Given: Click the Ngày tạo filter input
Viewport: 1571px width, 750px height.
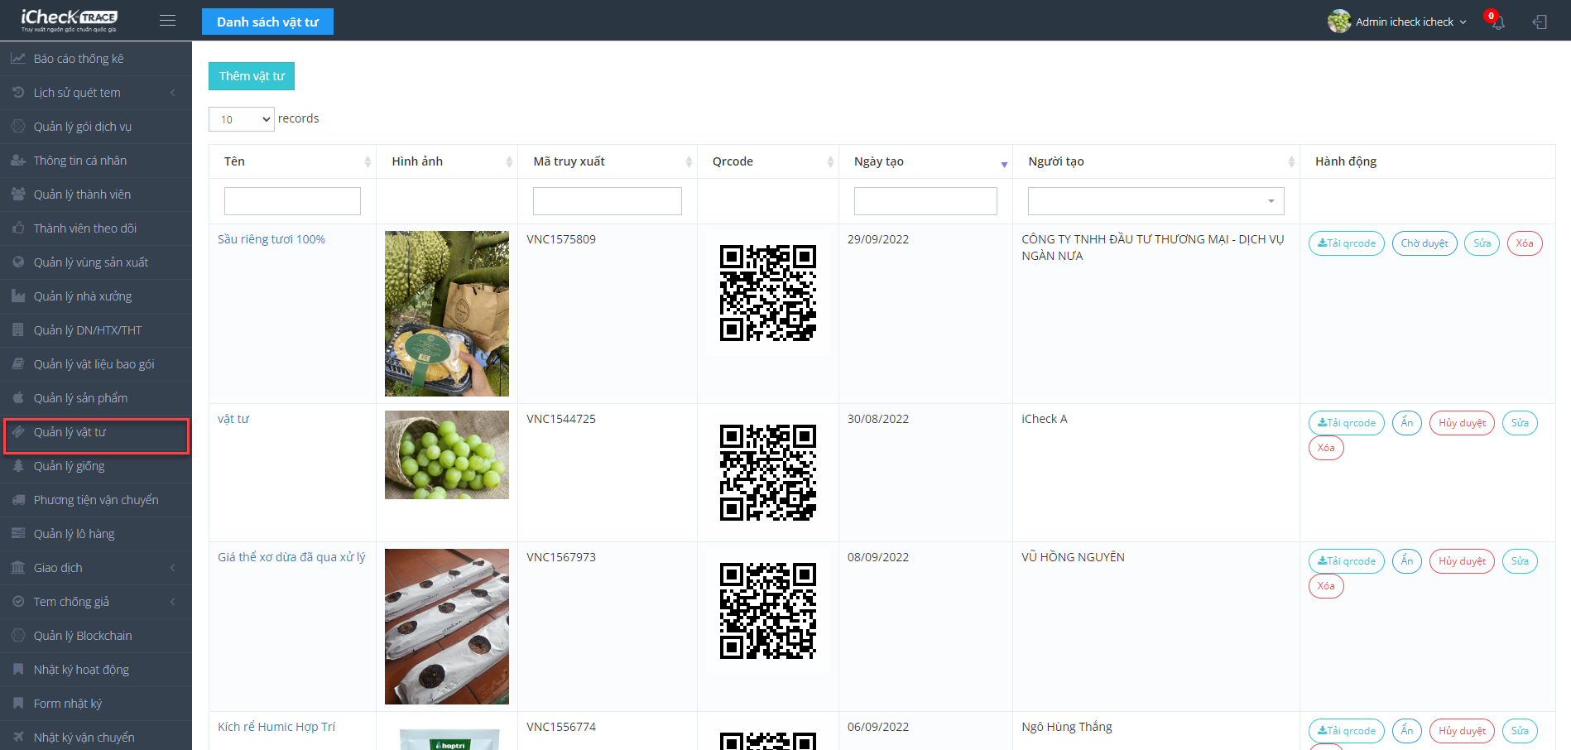Looking at the screenshot, I should point(925,201).
